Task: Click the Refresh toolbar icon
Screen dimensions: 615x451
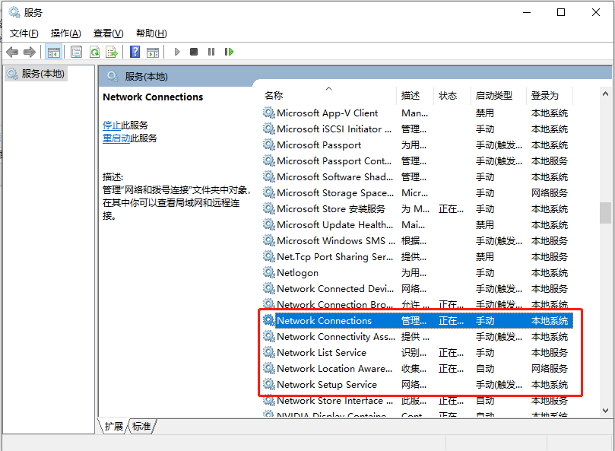Action: point(94,52)
